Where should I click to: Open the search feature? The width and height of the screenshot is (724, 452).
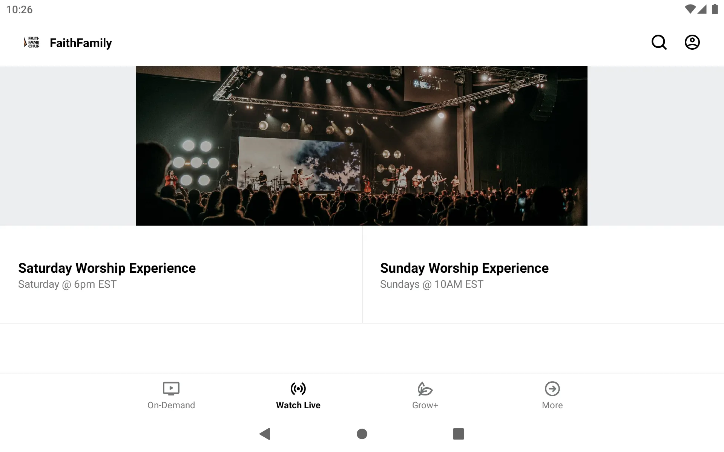click(x=660, y=42)
